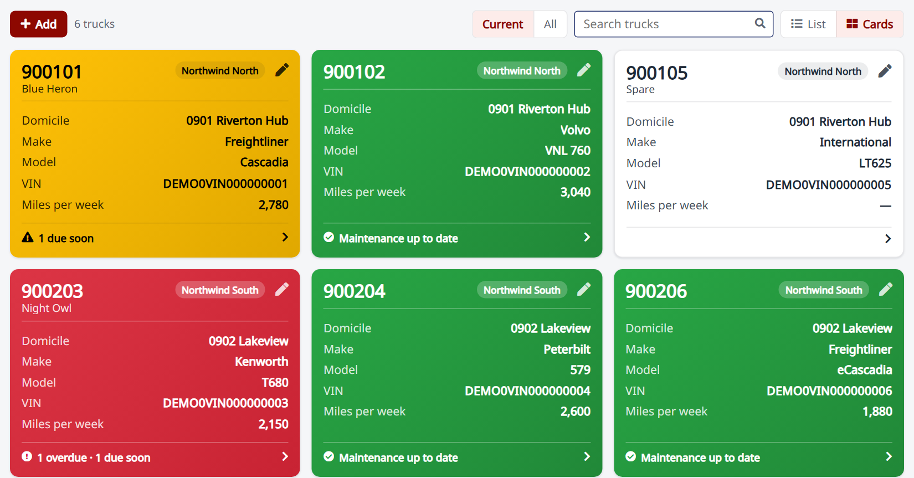
Task: Click Northwind South badge on 900204
Action: 522,290
